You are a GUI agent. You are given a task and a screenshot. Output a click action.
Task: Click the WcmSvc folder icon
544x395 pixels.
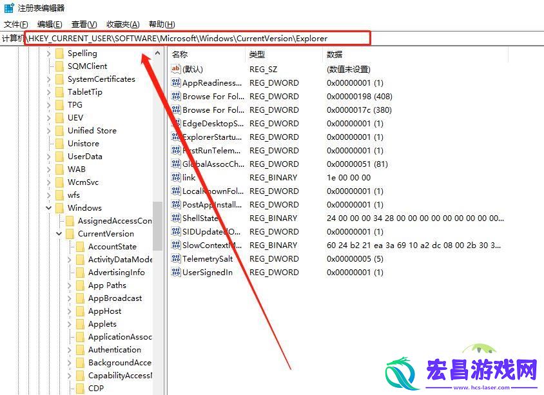(60, 182)
